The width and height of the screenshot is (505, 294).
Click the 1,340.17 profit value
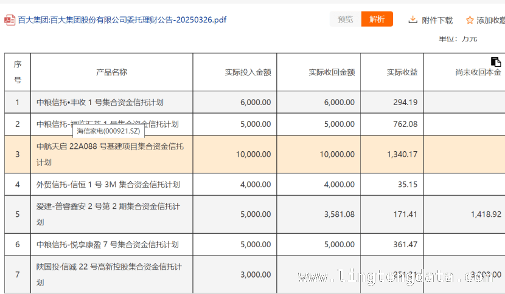point(402,154)
